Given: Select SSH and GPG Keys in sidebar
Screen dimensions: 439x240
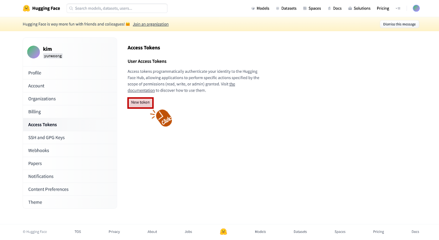Looking at the screenshot, I should coord(70,137).
